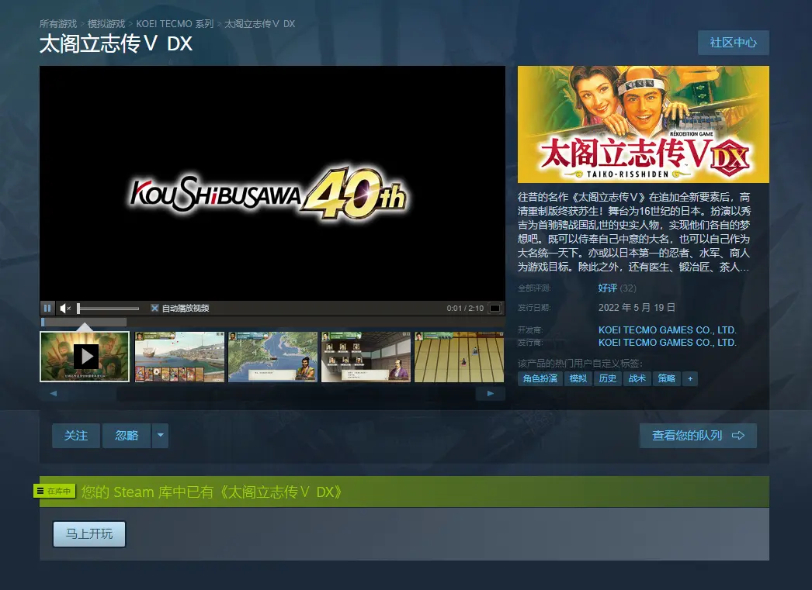The height and width of the screenshot is (590, 812).
Task: Click the plus add-tag button
Action: pyautogui.click(x=690, y=378)
